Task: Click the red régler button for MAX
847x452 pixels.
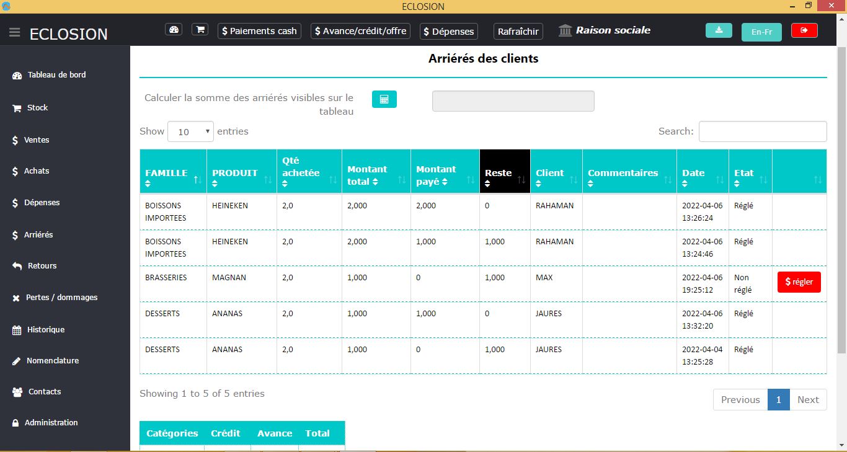Action: [799, 282]
